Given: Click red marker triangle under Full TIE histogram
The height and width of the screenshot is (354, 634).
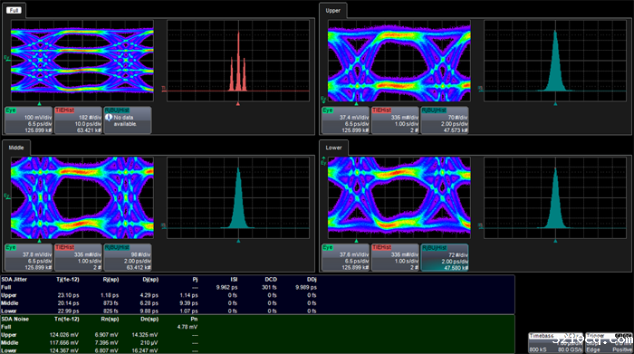Looking at the screenshot, I should 238,104.
